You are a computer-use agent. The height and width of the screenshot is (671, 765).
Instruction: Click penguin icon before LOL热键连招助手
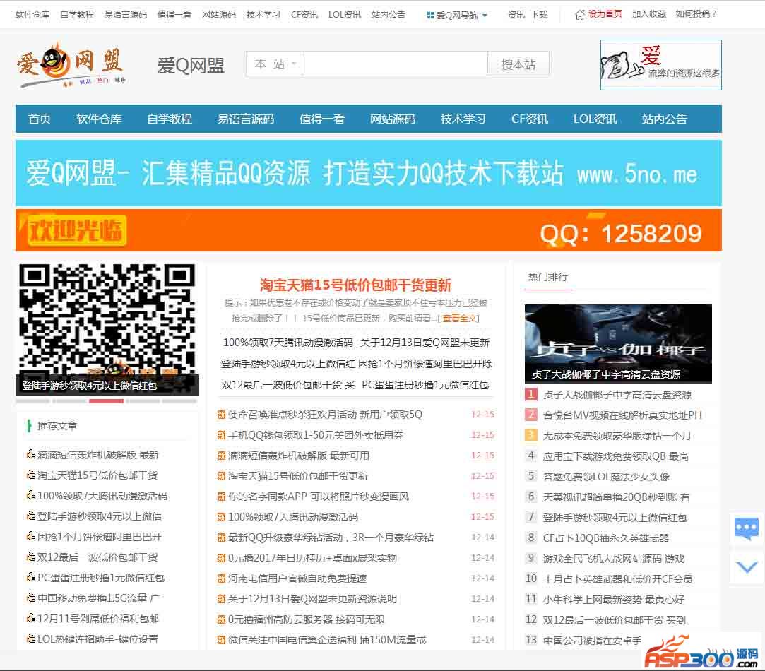pyautogui.click(x=31, y=639)
